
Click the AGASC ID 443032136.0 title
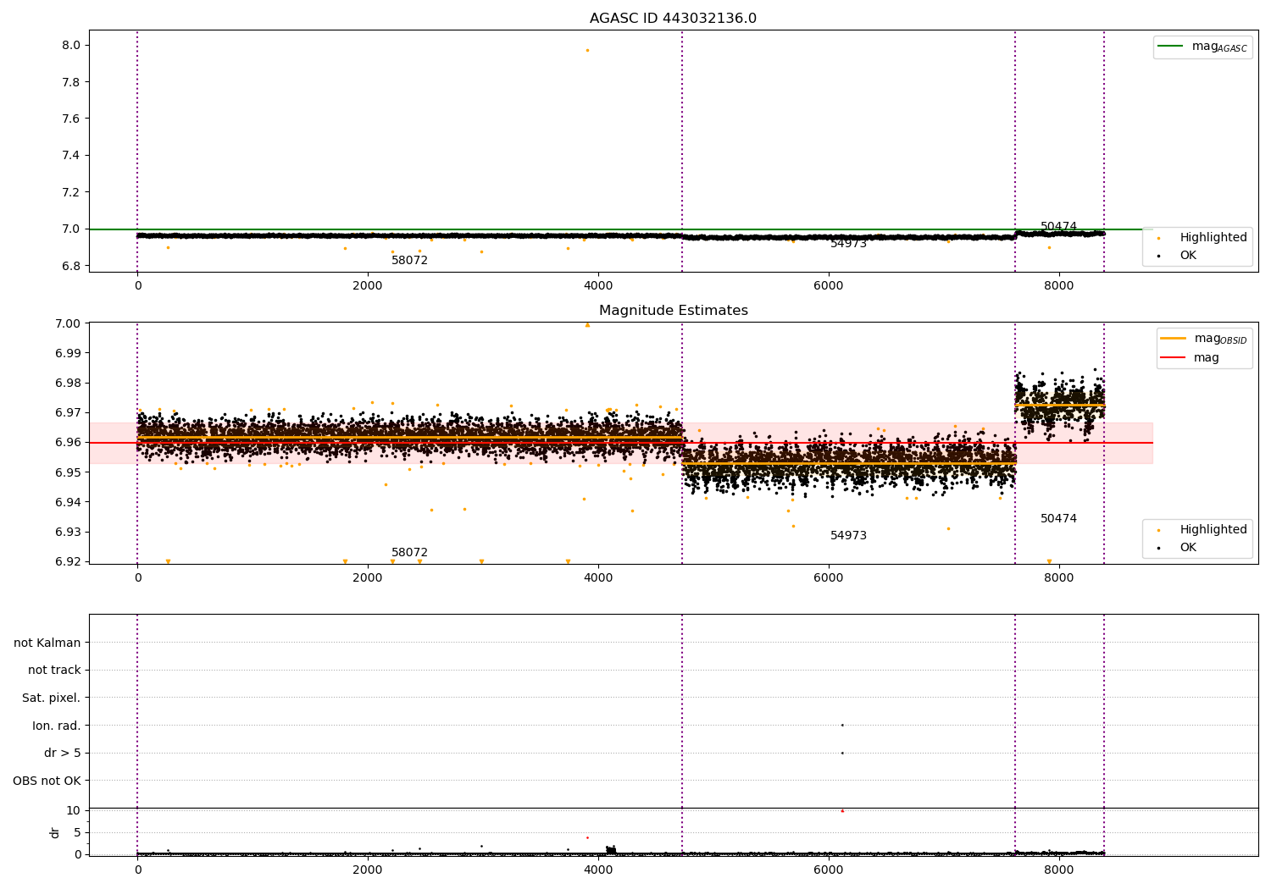[673, 19]
